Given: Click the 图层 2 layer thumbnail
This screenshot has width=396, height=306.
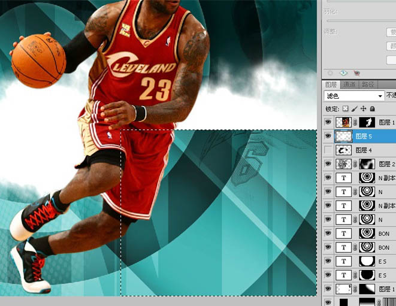Looking at the screenshot, I should [x=343, y=164].
